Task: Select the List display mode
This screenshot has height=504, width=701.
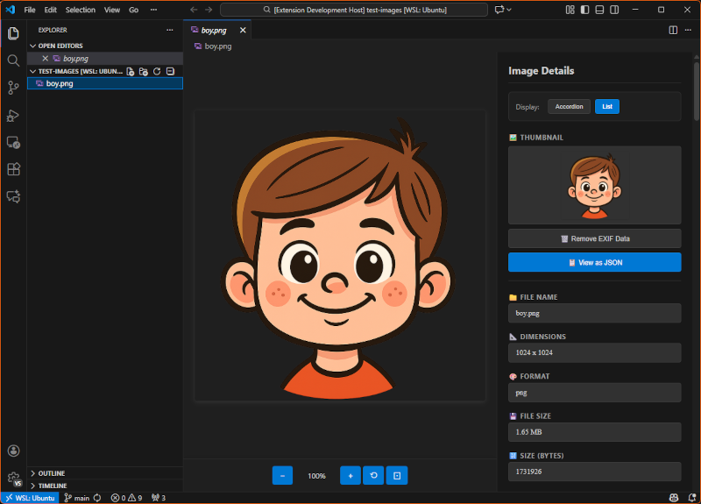Action: point(607,107)
